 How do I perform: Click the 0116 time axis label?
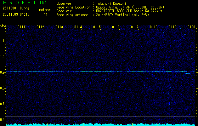(x=116, y=27)
